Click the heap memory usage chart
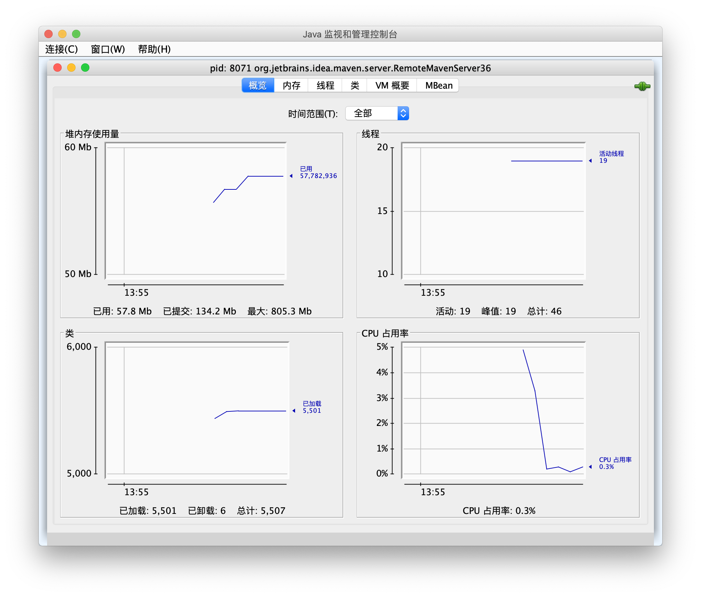Image resolution: width=701 pixels, height=597 pixels. click(x=196, y=211)
